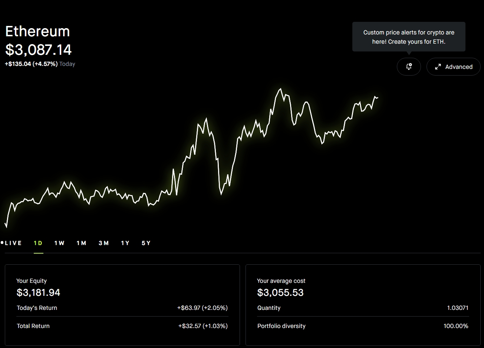Click the Portfolio diversity label
The image size is (484, 348).
pos(281,326)
